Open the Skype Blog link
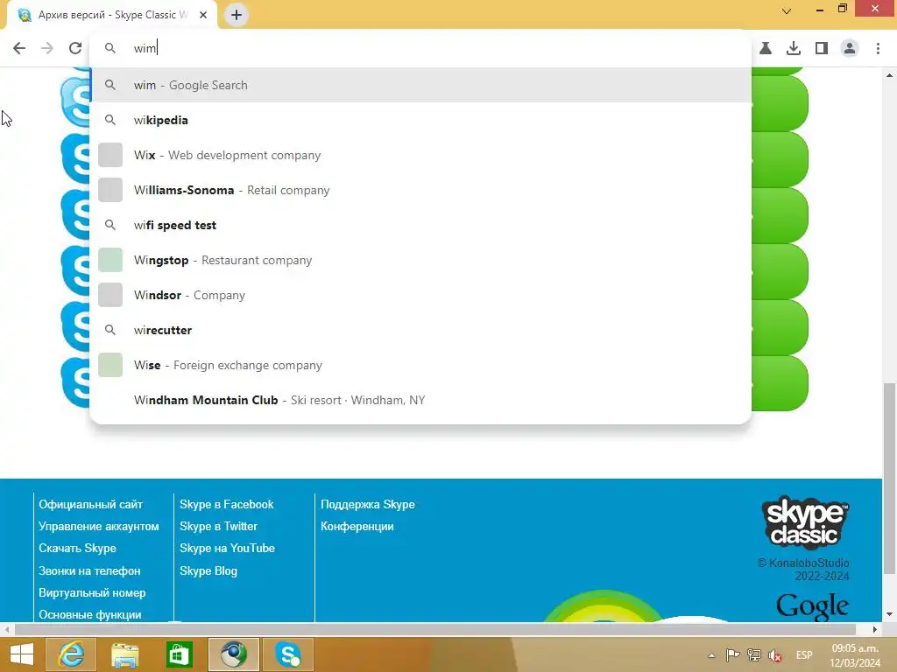This screenshot has height=672, width=897. click(x=208, y=570)
